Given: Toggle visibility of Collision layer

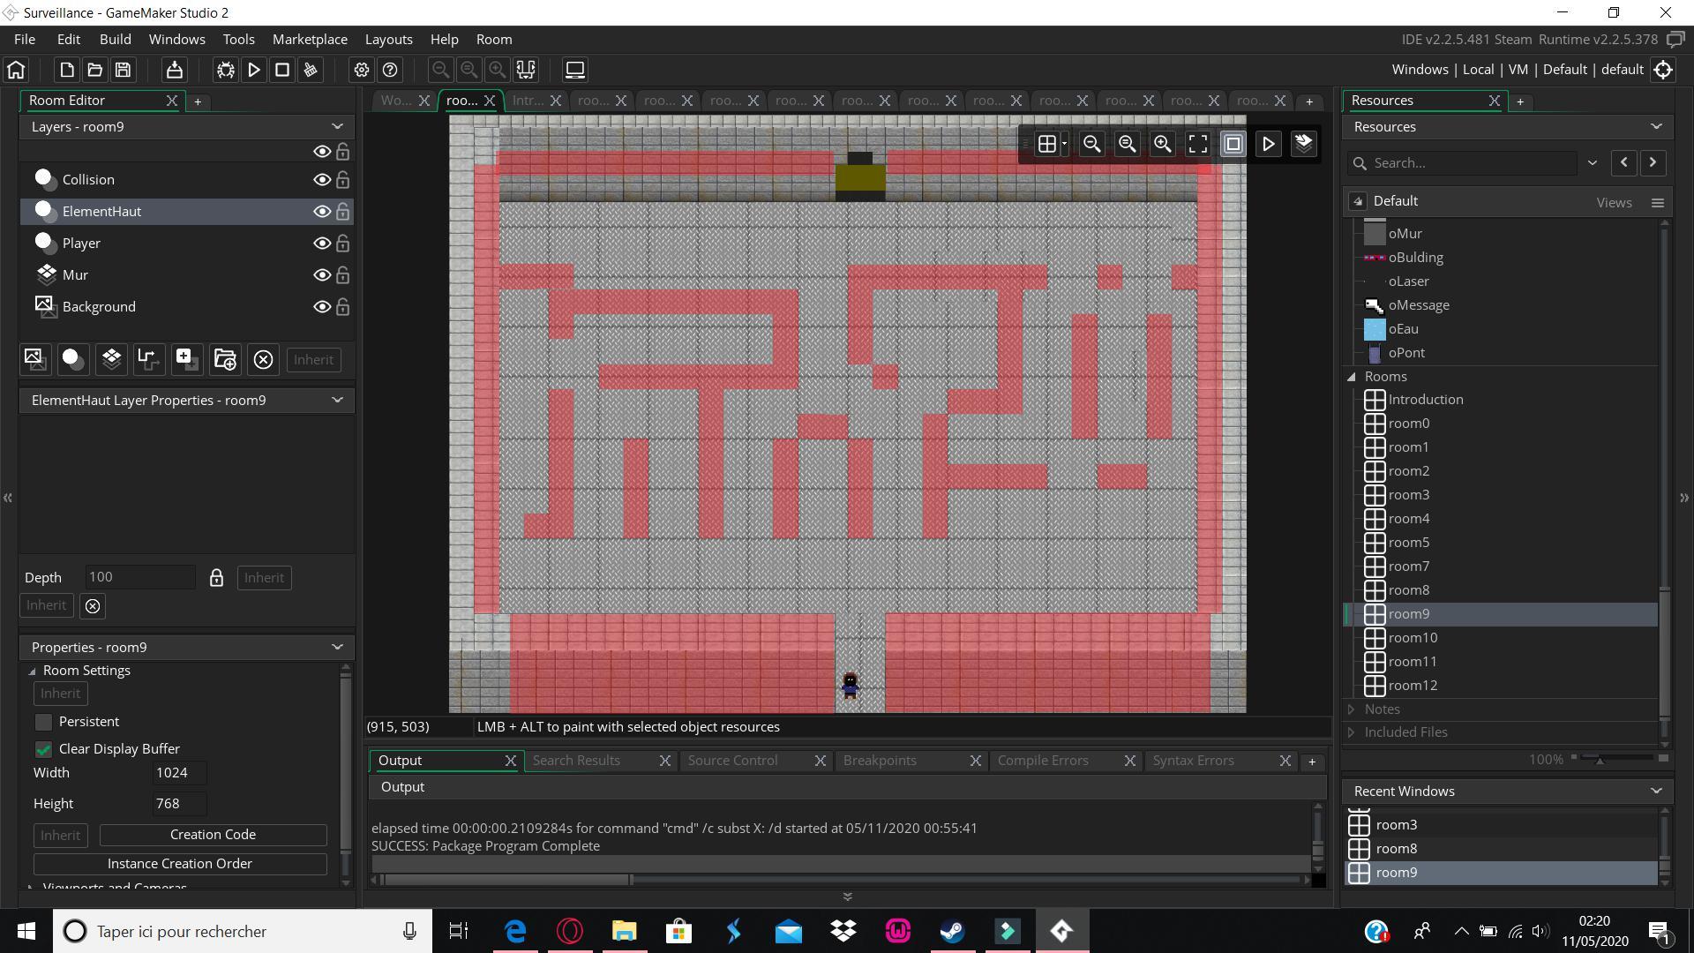Looking at the screenshot, I should click(x=320, y=178).
